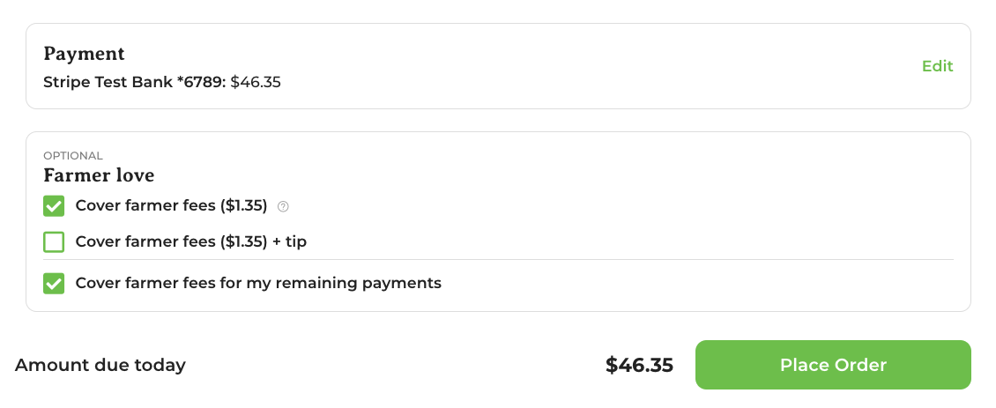This screenshot has width=996, height=408.
Task: Uncheck the Cover farmer fees ($1.35) checkbox
Action: pyautogui.click(x=54, y=206)
